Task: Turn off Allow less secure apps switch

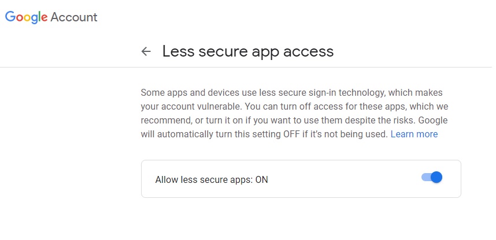Action: click(432, 178)
